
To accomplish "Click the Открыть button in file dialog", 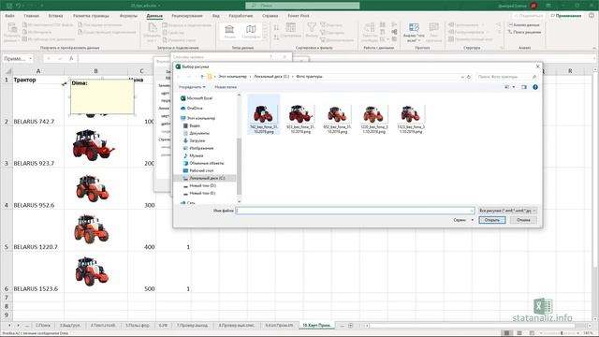I will click(x=492, y=220).
